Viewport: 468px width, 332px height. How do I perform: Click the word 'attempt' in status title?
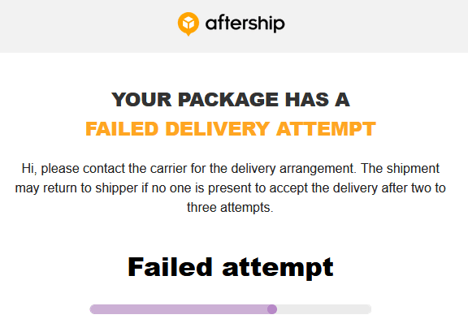278,268
